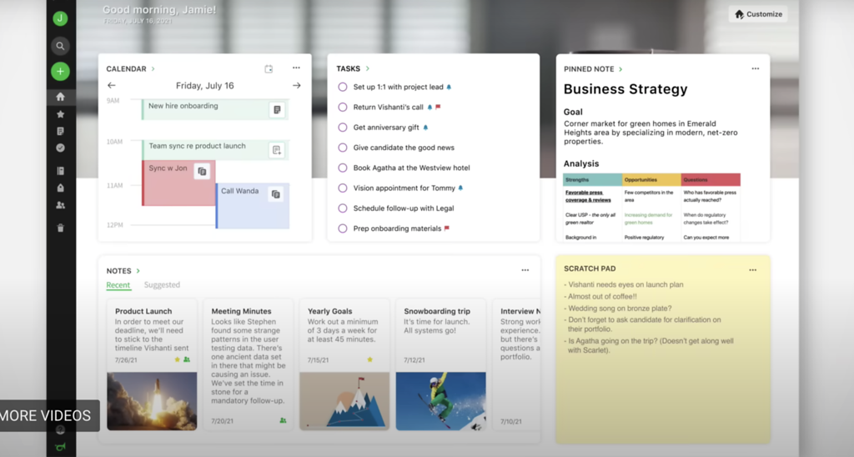This screenshot has height=457, width=854.
Task: Click 'Vishanti needs eyes on launch plan'
Action: pos(624,285)
